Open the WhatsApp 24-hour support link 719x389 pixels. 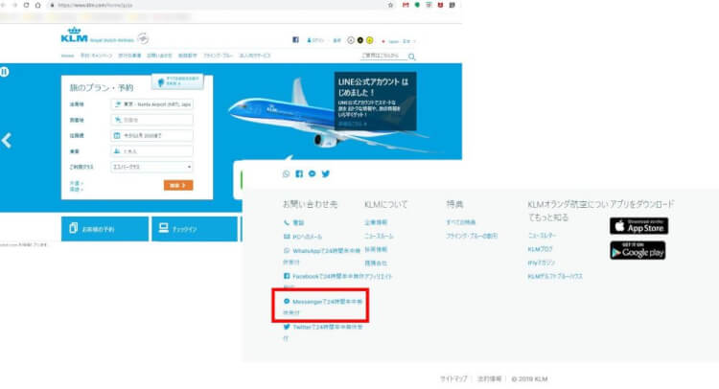click(x=322, y=256)
